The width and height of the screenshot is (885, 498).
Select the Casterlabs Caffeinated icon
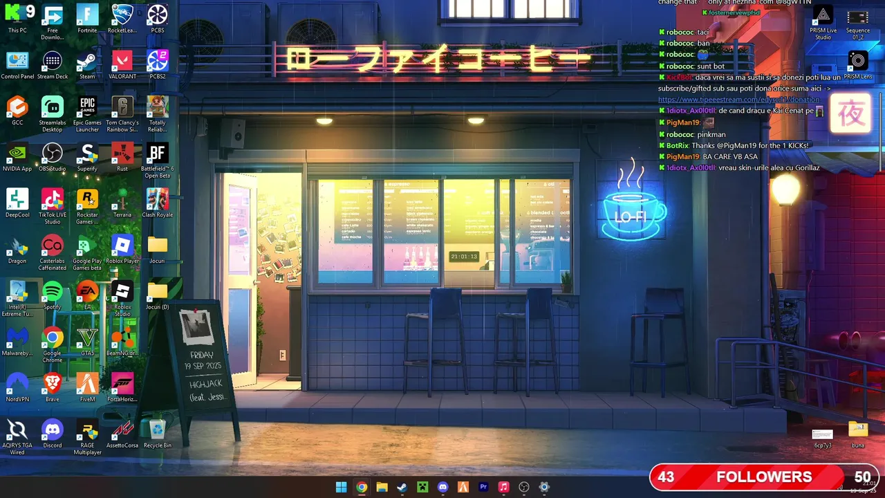pyautogui.click(x=53, y=253)
